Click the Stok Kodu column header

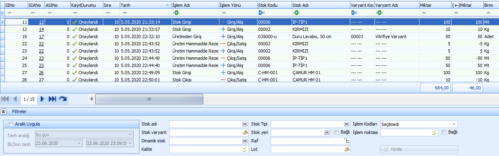click(274, 5)
